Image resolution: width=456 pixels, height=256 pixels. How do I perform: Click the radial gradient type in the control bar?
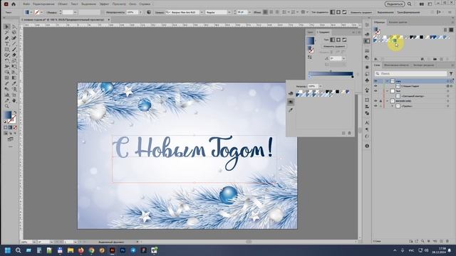click(x=338, y=12)
